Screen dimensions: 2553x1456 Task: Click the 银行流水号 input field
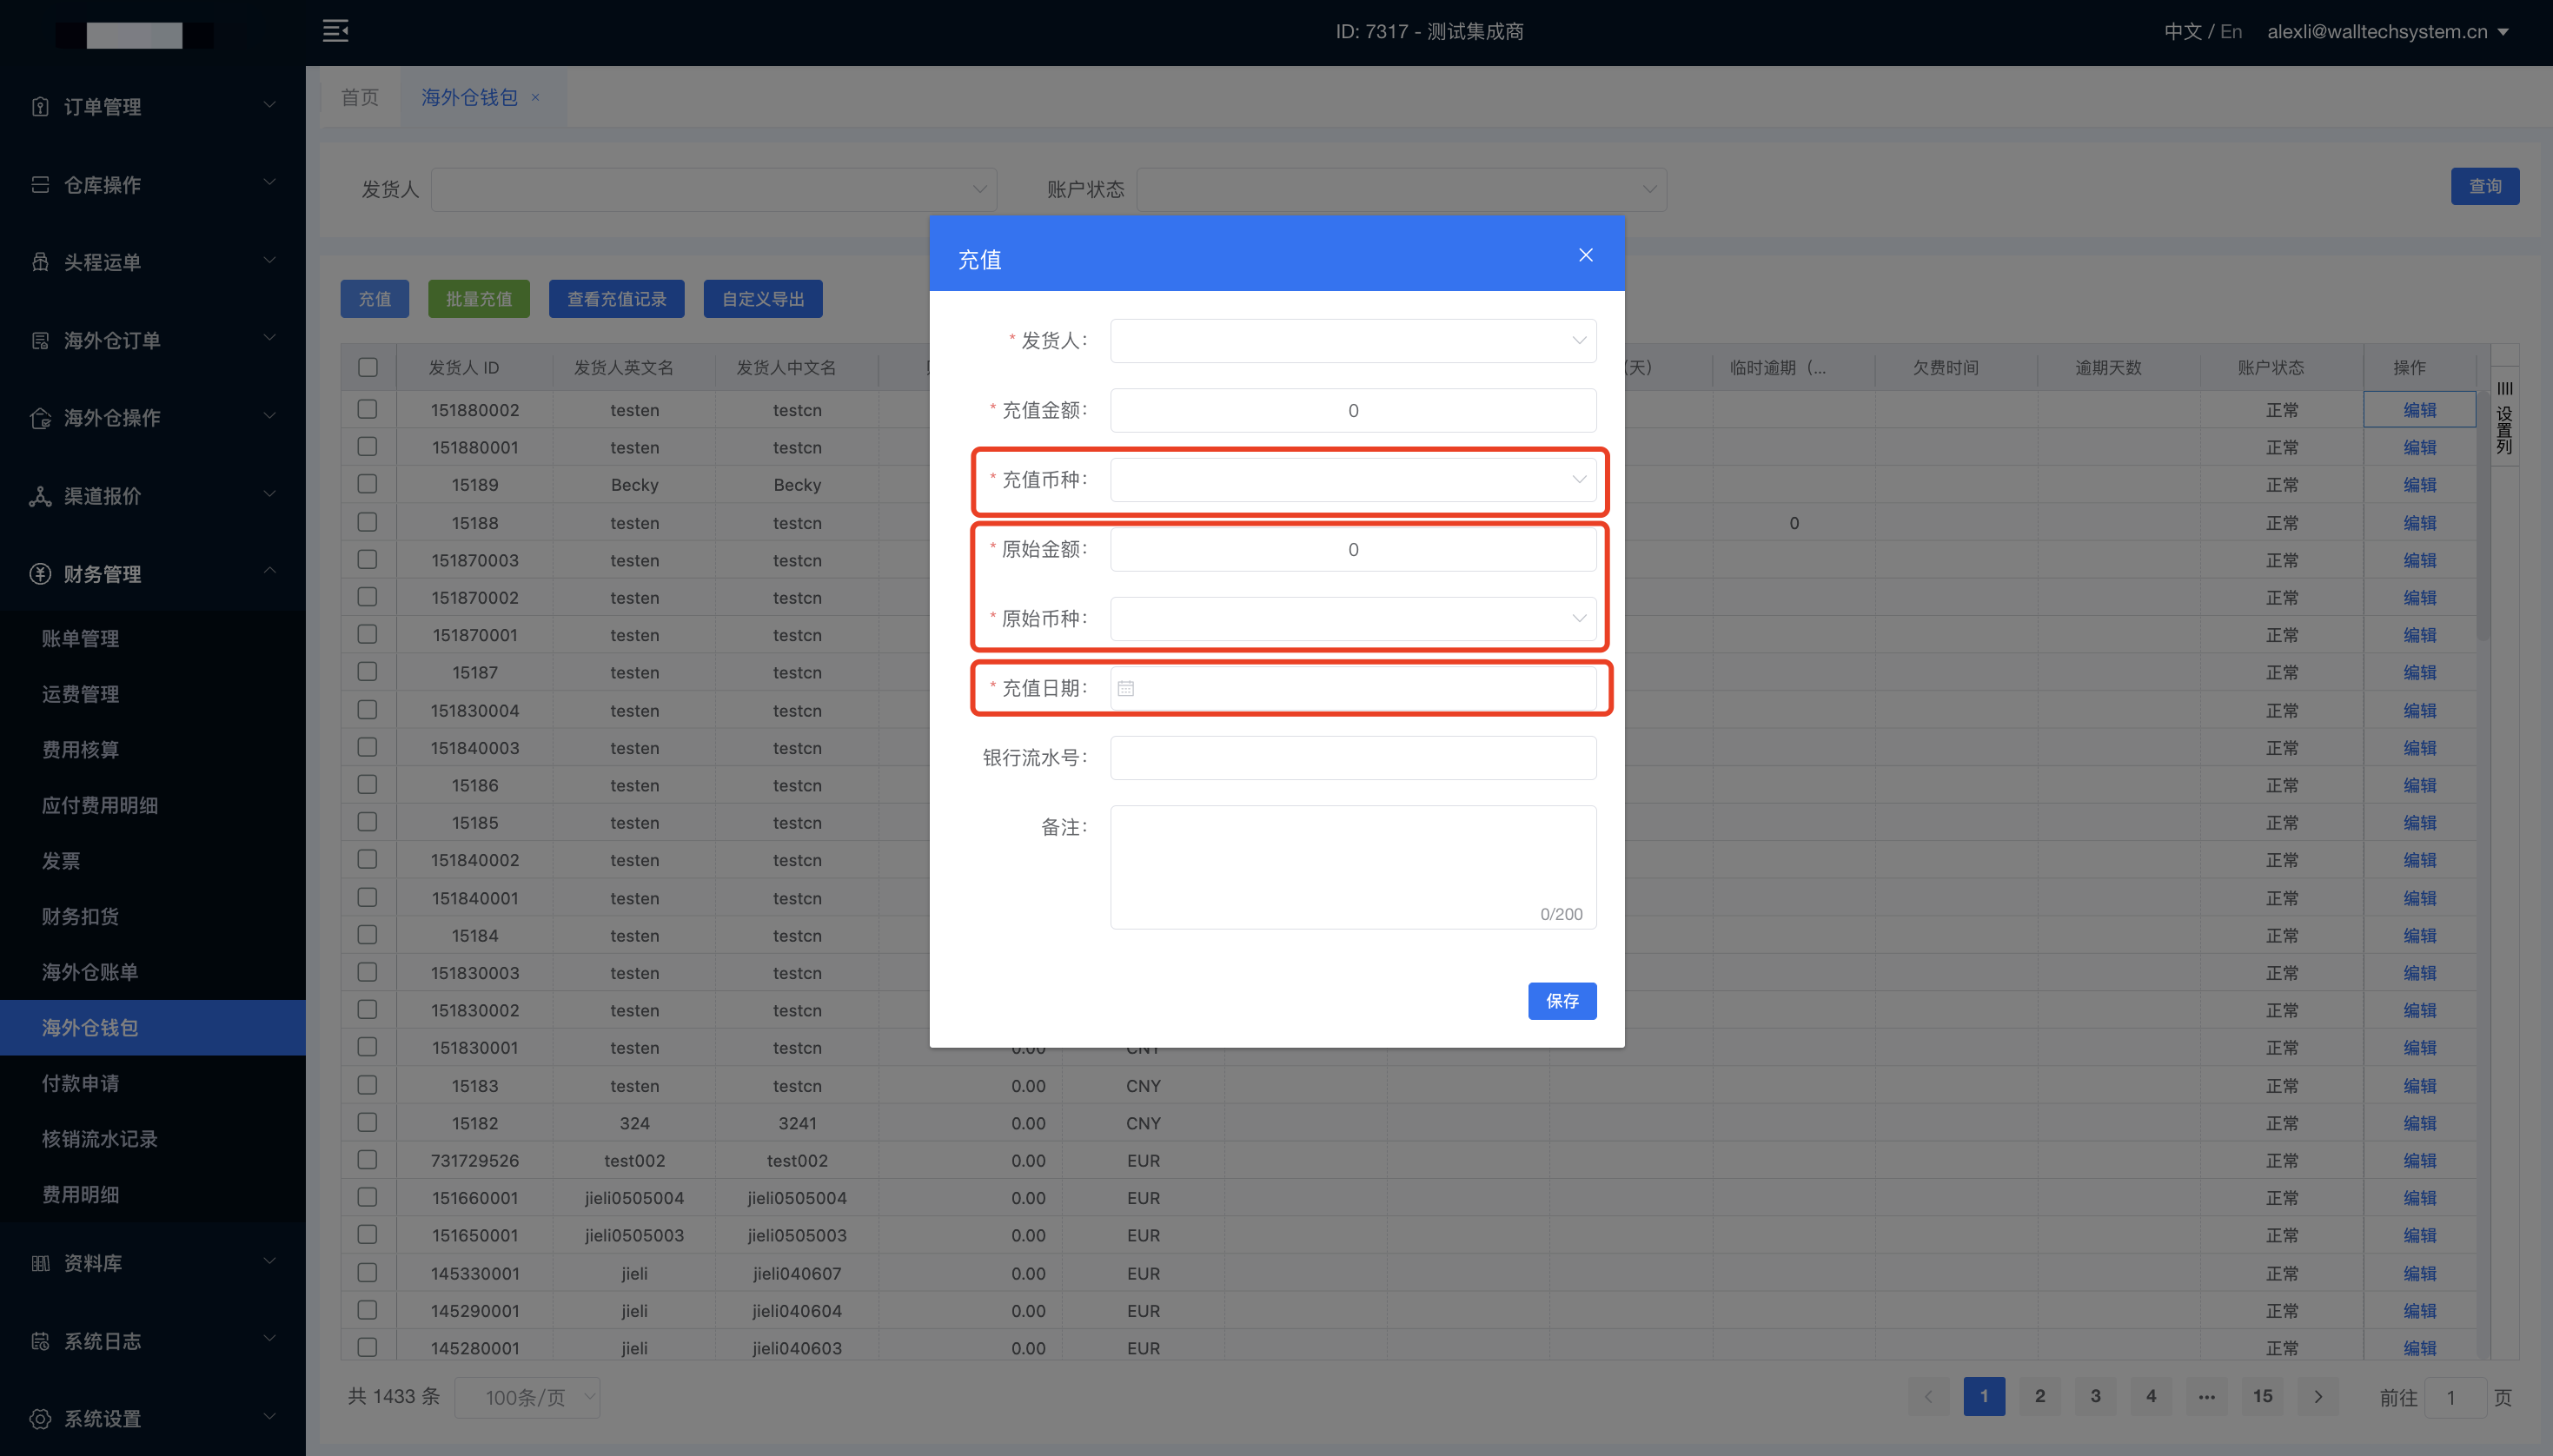tap(1353, 757)
